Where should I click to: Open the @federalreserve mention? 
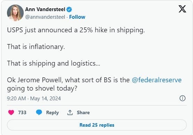tap(156, 80)
